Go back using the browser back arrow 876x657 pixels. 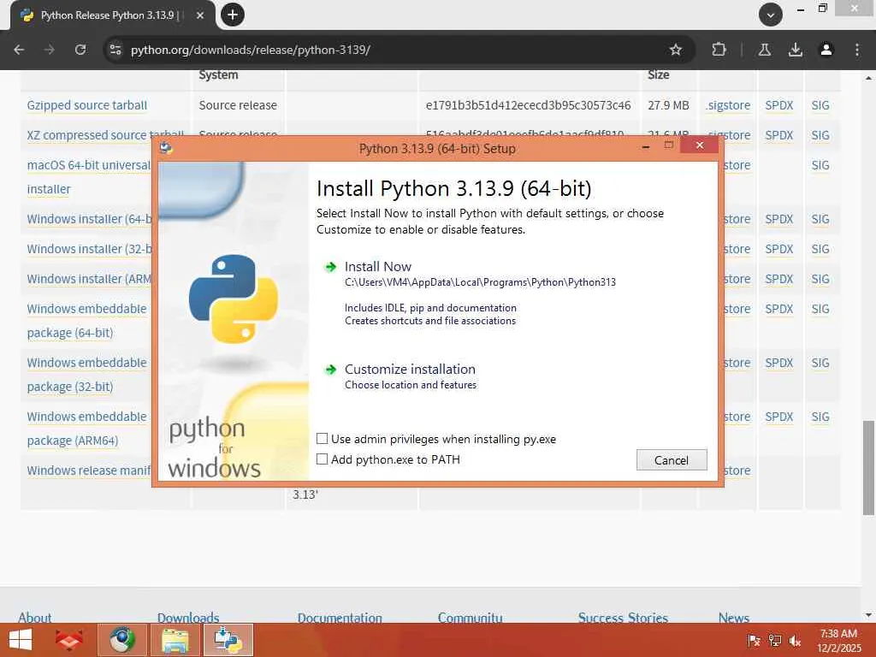click(19, 50)
